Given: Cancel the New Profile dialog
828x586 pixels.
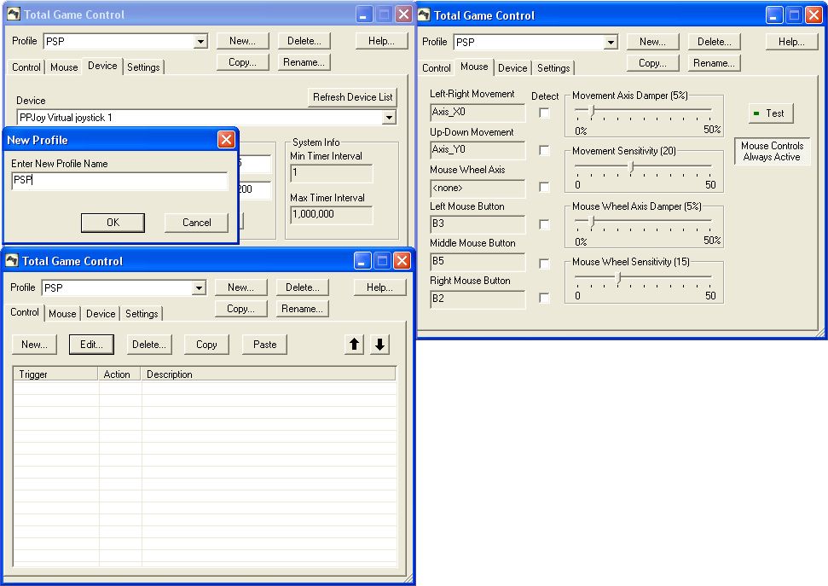Looking at the screenshot, I should 196,223.
